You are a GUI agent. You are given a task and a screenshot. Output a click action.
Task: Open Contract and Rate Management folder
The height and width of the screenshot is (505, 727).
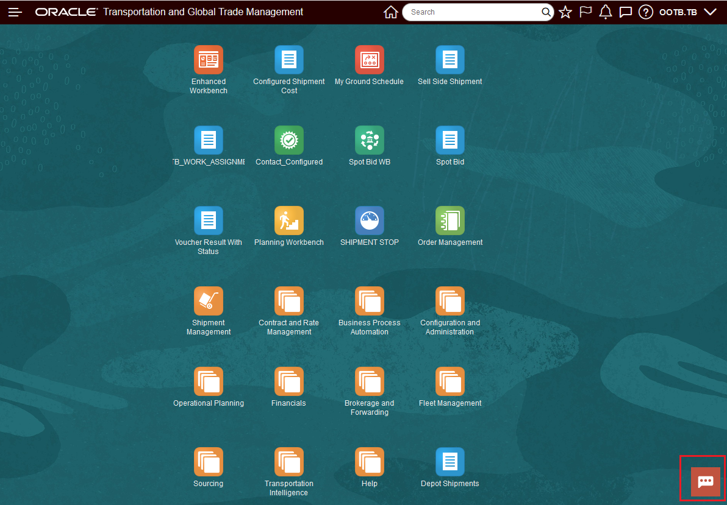[289, 301]
